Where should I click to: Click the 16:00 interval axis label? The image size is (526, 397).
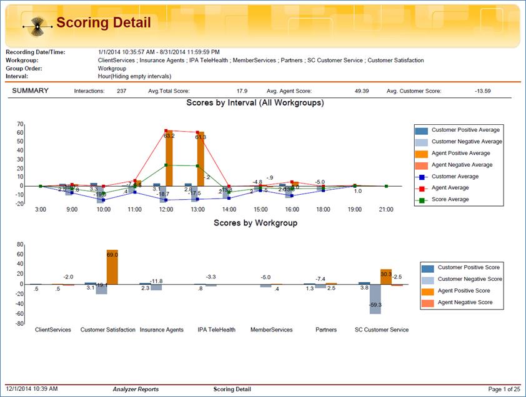point(292,210)
